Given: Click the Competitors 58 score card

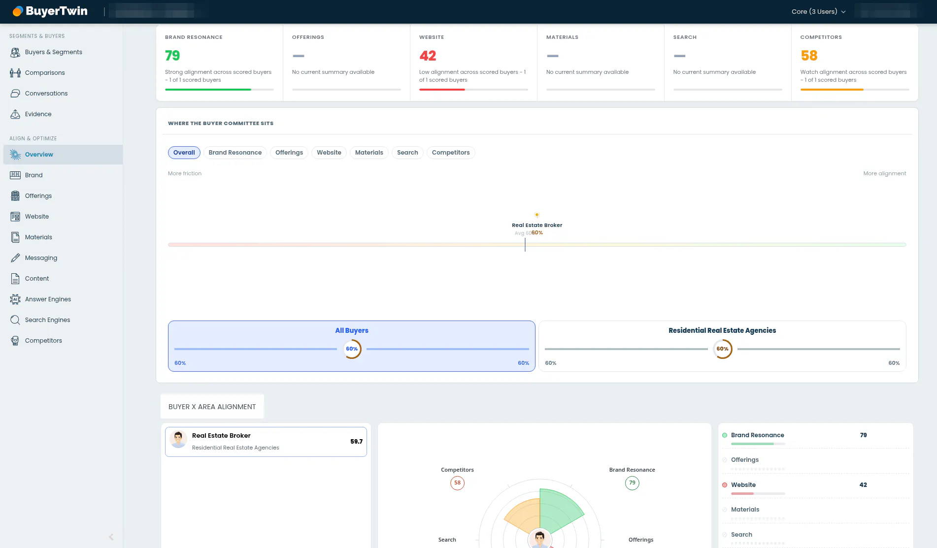Looking at the screenshot, I should click(855, 63).
